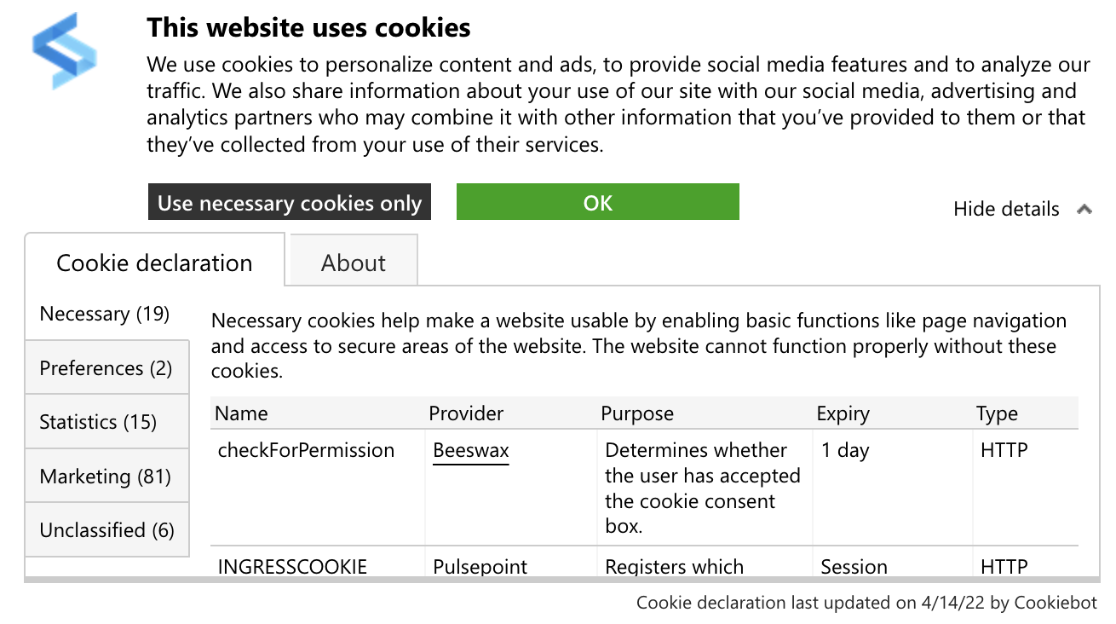
Task: Click the blue site logo icon
Action: point(65,51)
